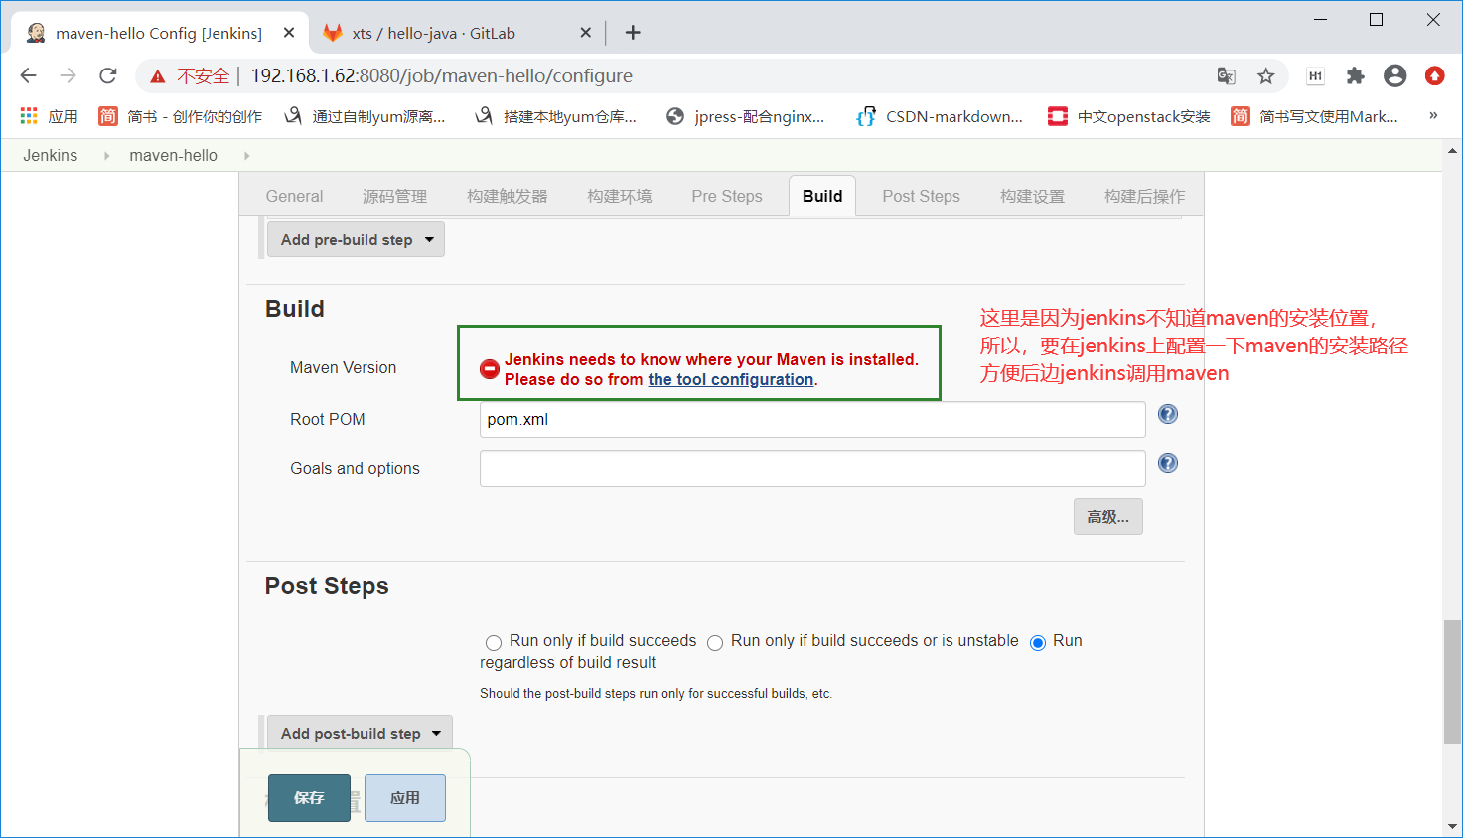This screenshot has height=838, width=1463.
Task: Close the maven-hello Config tab
Action: click(289, 33)
